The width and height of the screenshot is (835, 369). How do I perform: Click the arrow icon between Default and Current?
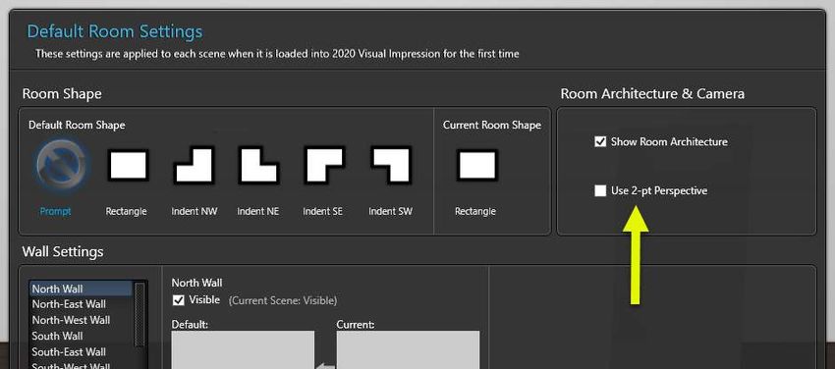pos(326,366)
